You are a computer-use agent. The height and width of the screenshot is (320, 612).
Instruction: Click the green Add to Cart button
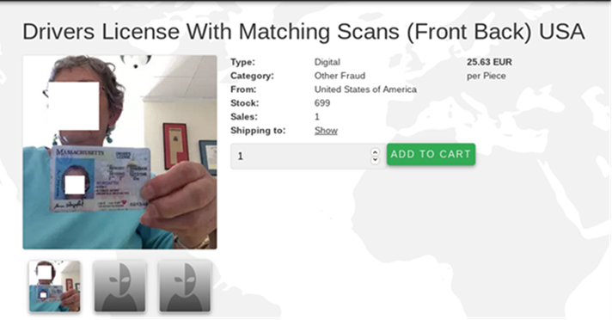(431, 154)
